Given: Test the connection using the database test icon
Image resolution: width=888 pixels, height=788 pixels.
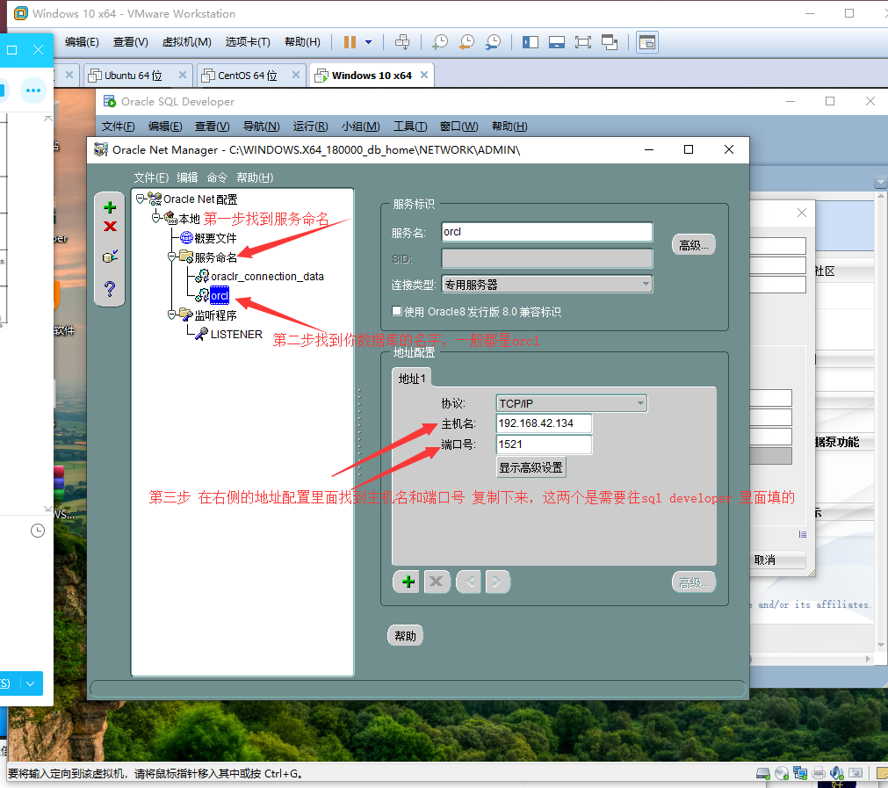Looking at the screenshot, I should pos(109,257).
